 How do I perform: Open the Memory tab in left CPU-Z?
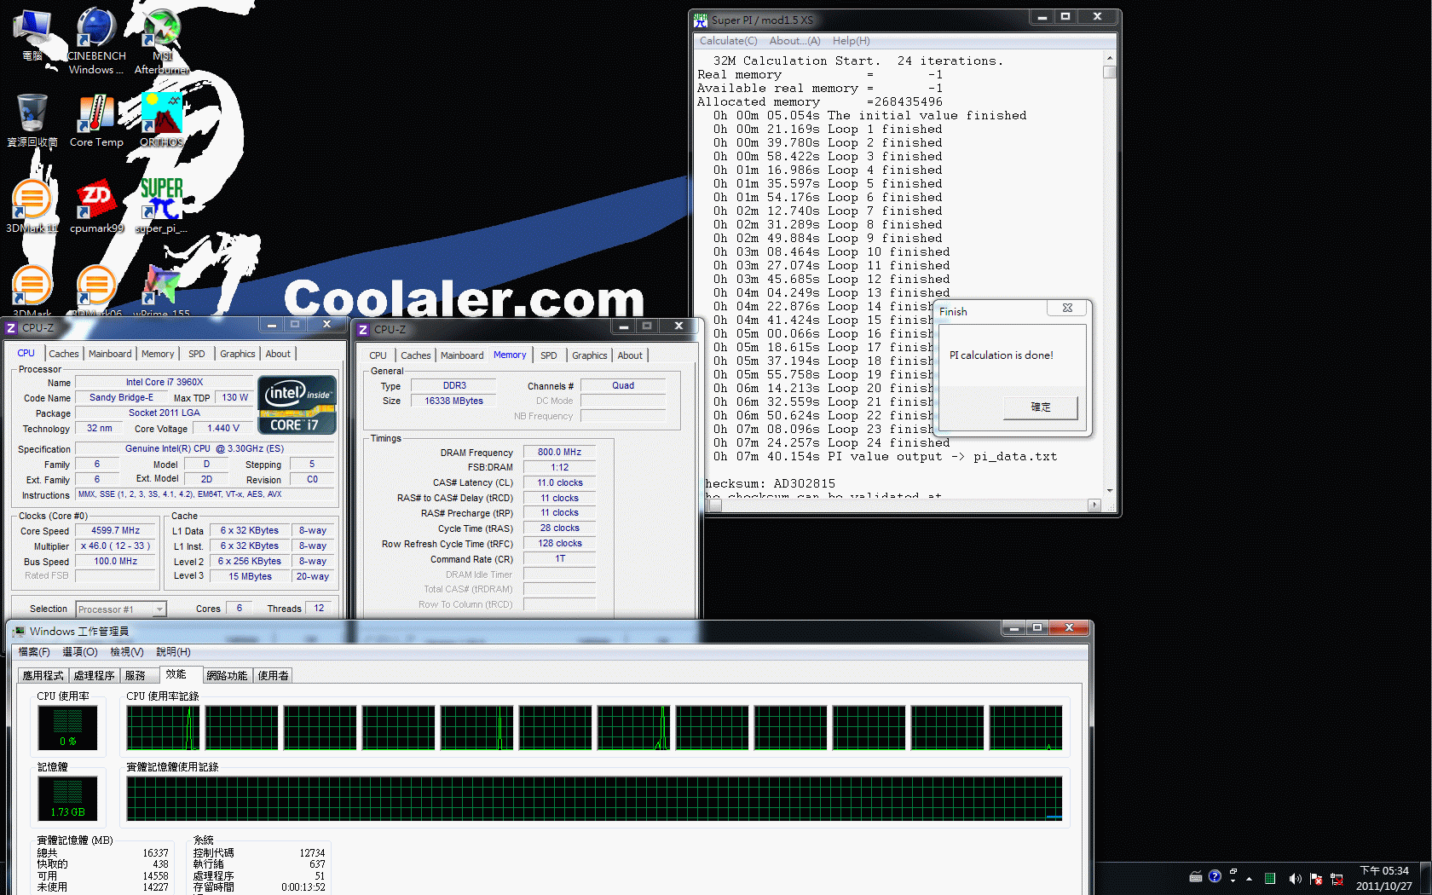click(x=158, y=354)
